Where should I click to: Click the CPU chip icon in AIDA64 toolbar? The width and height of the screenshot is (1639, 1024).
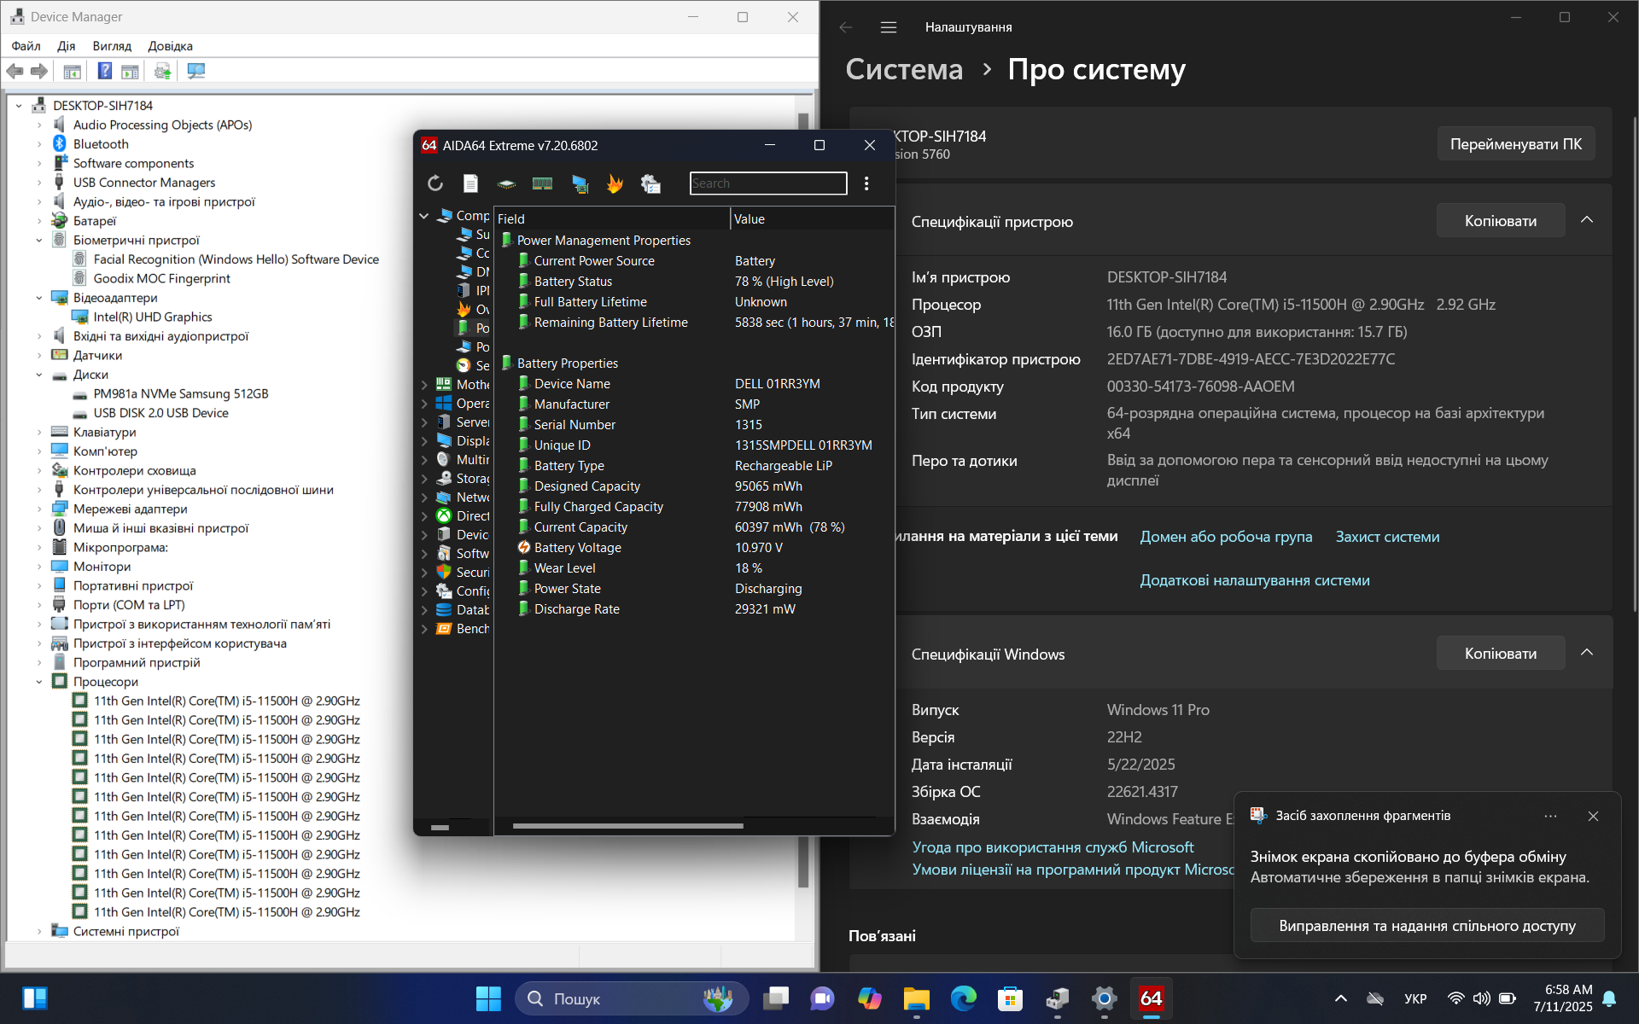[506, 183]
